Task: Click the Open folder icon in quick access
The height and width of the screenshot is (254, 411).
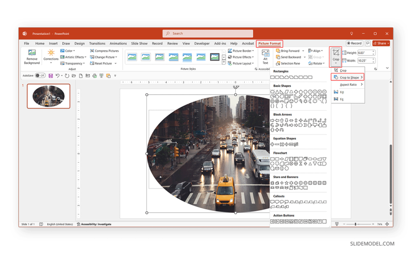Action: pos(74,76)
